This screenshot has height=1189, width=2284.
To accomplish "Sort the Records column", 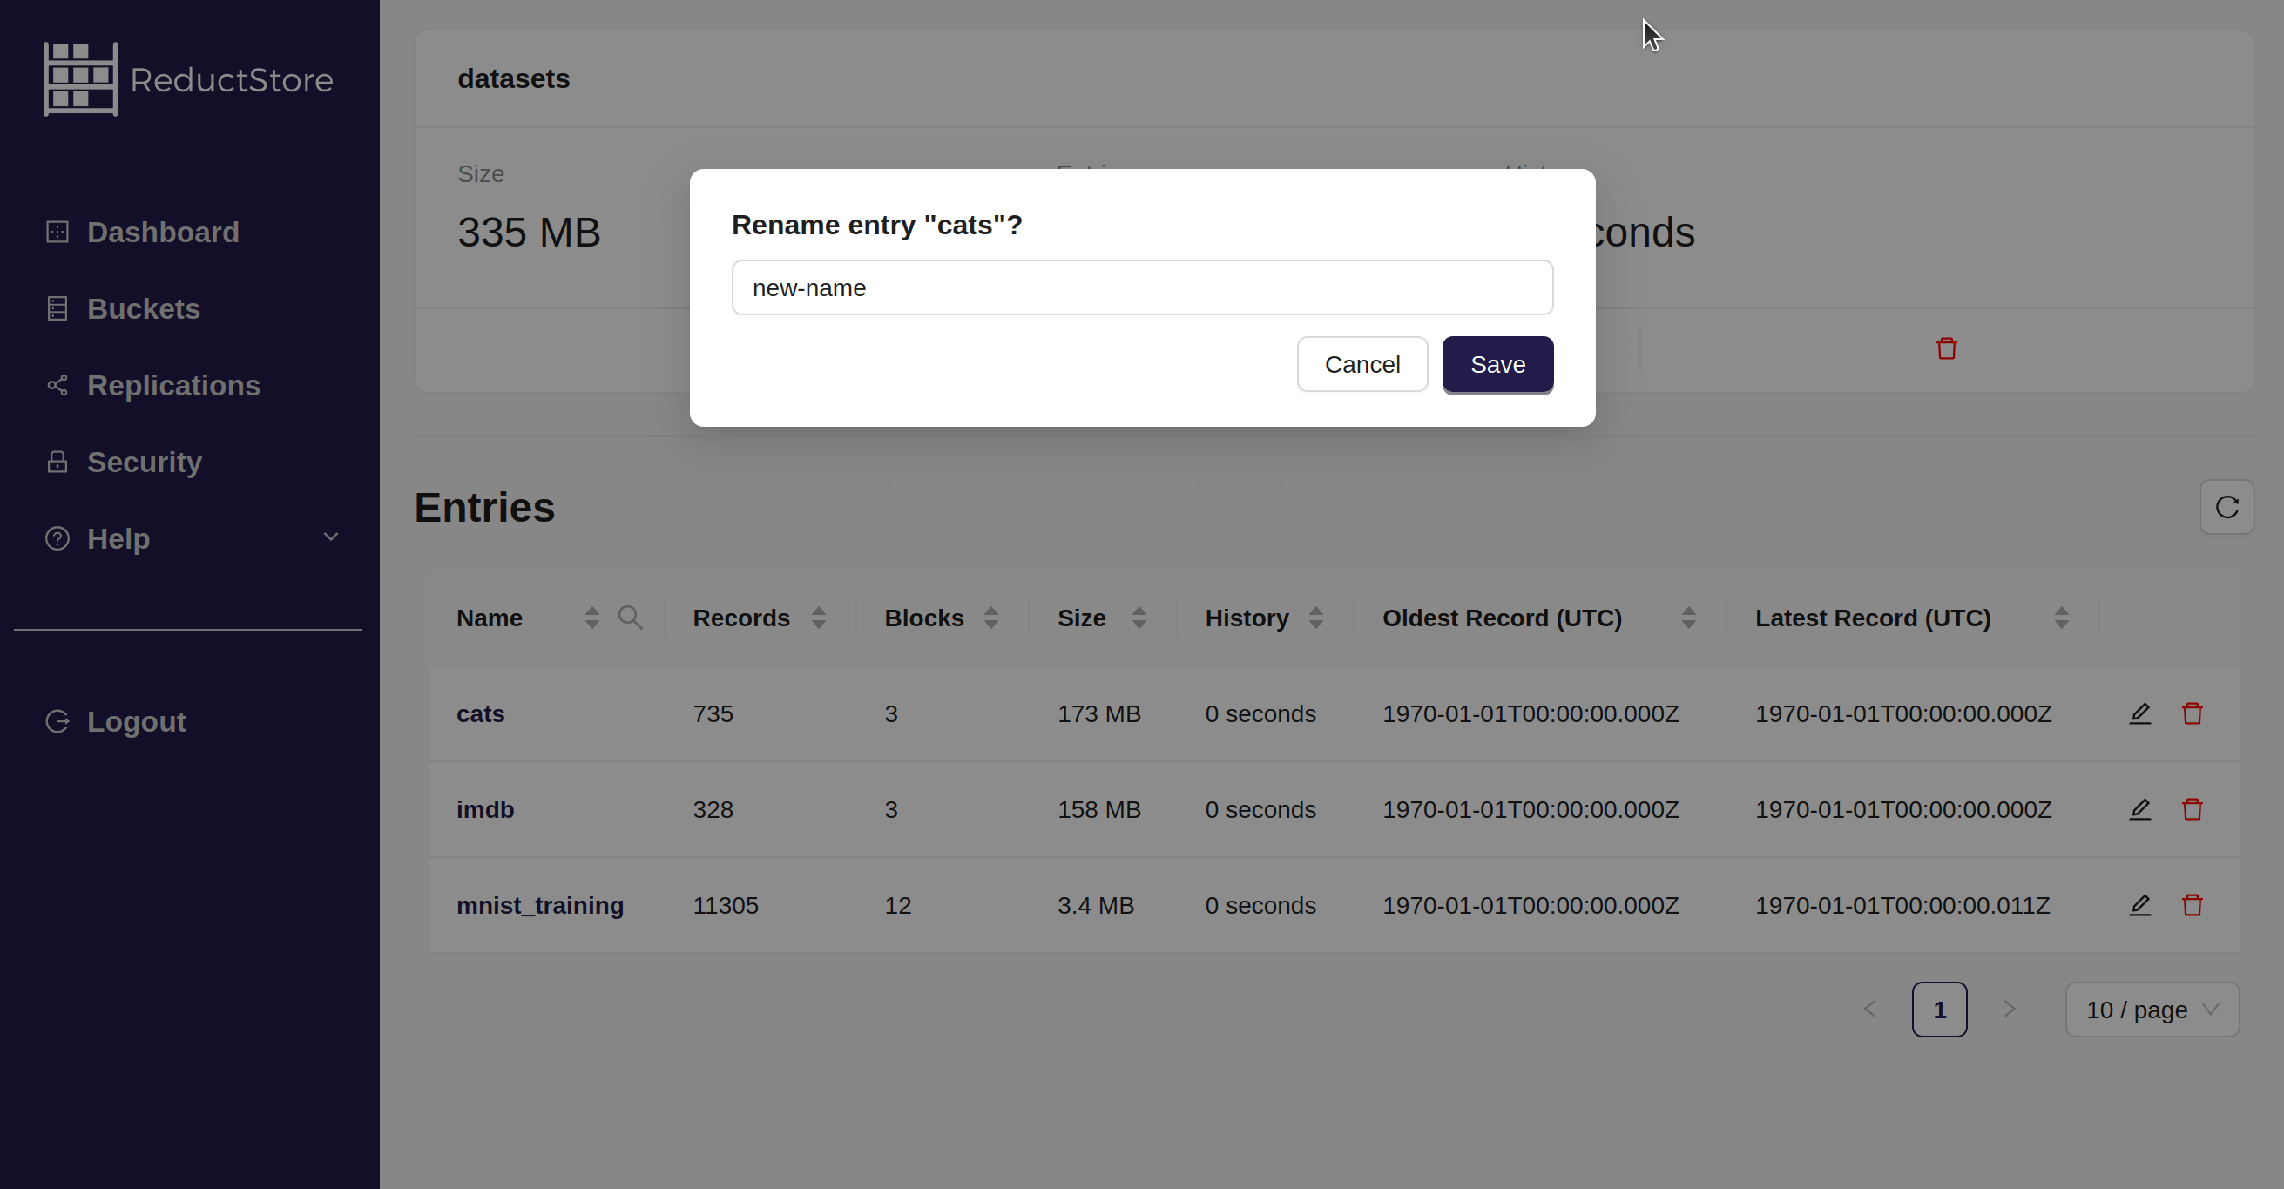I will click(817, 616).
